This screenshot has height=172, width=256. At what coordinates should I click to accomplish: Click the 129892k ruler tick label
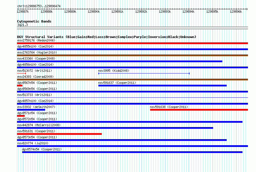click(141, 12)
